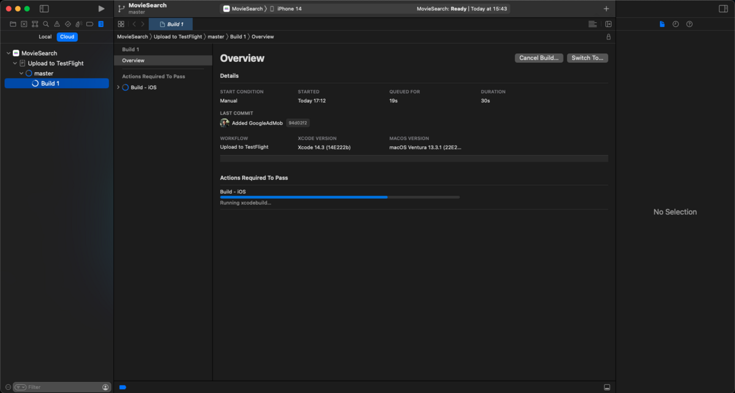735x393 pixels.
Task: Toggle the debug area at bottom right
Action: pyautogui.click(x=607, y=387)
